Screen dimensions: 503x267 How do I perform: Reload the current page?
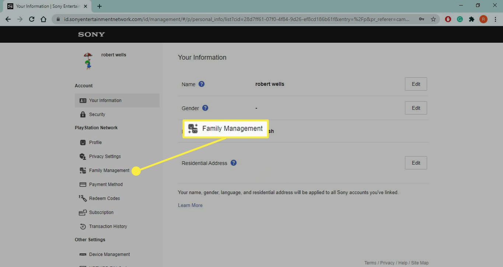(x=32, y=19)
